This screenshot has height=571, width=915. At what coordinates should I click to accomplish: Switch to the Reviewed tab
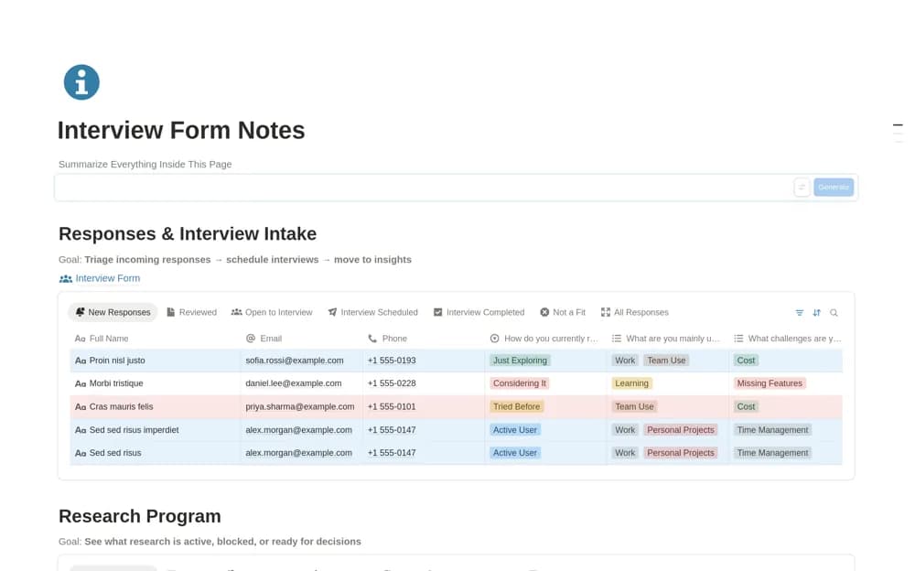[x=192, y=312]
